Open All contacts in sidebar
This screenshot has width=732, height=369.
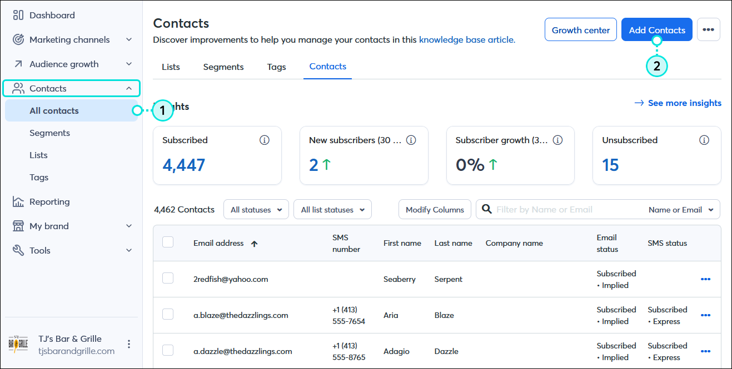coord(72,110)
